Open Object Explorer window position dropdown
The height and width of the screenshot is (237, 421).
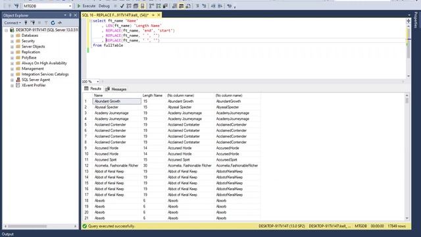65,15
